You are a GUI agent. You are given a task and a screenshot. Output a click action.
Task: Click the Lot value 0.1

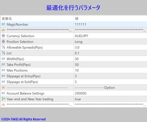(x=77, y=53)
